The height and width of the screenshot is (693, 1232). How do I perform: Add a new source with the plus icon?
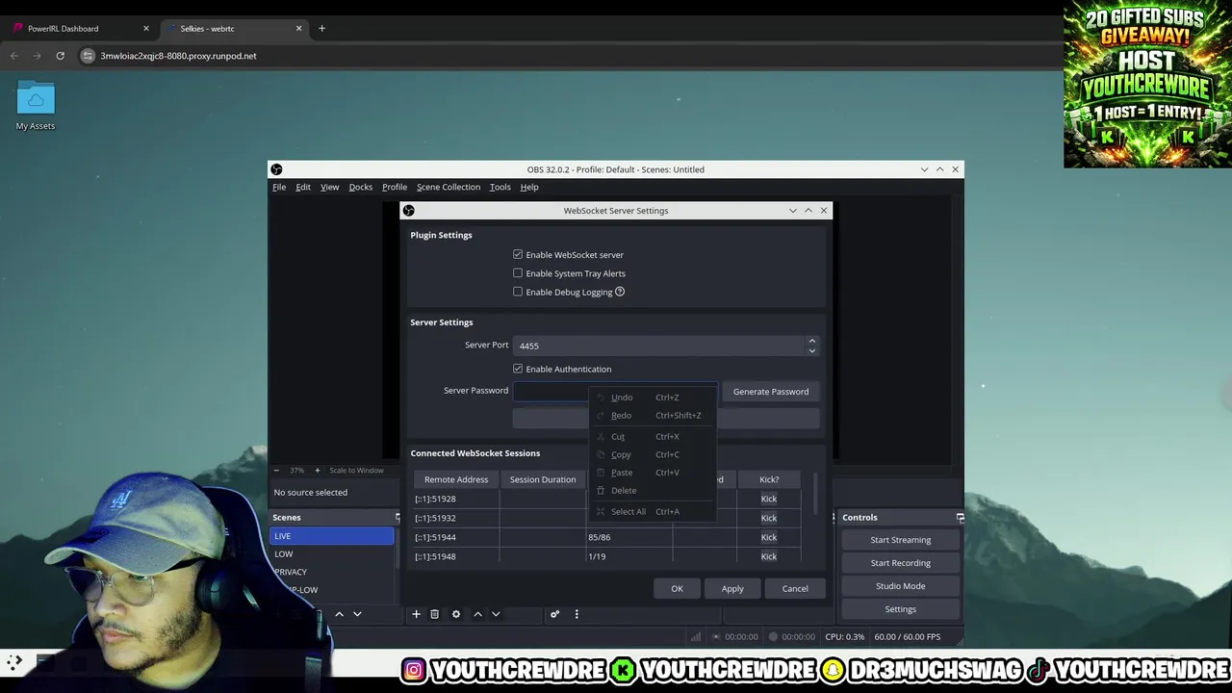click(x=416, y=614)
